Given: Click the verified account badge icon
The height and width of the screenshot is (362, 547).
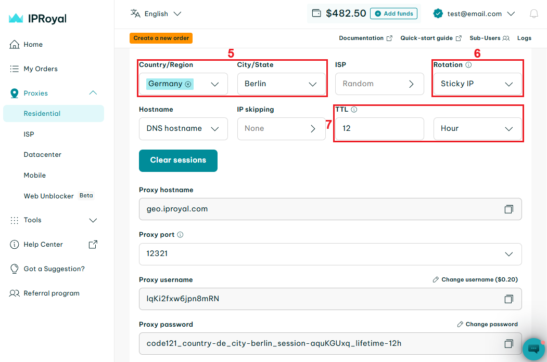Looking at the screenshot, I should pyautogui.click(x=438, y=14).
